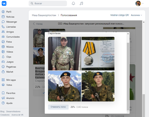Image resolution: width=149 pixels, height=117 pixels.
Task: Open the medal with certificate photo
Action: pyautogui.click(x=98, y=53)
